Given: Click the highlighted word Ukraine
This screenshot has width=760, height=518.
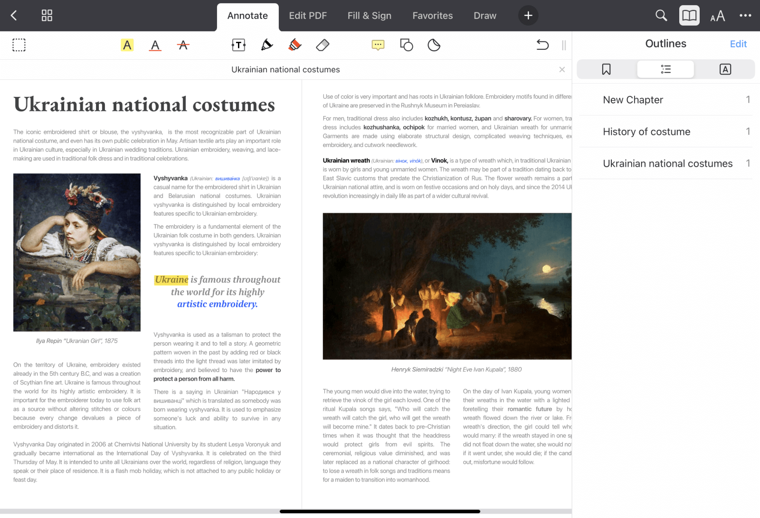Looking at the screenshot, I should (x=171, y=279).
